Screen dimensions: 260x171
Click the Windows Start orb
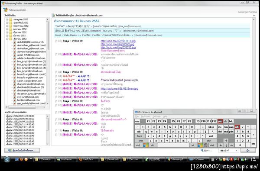7,159
